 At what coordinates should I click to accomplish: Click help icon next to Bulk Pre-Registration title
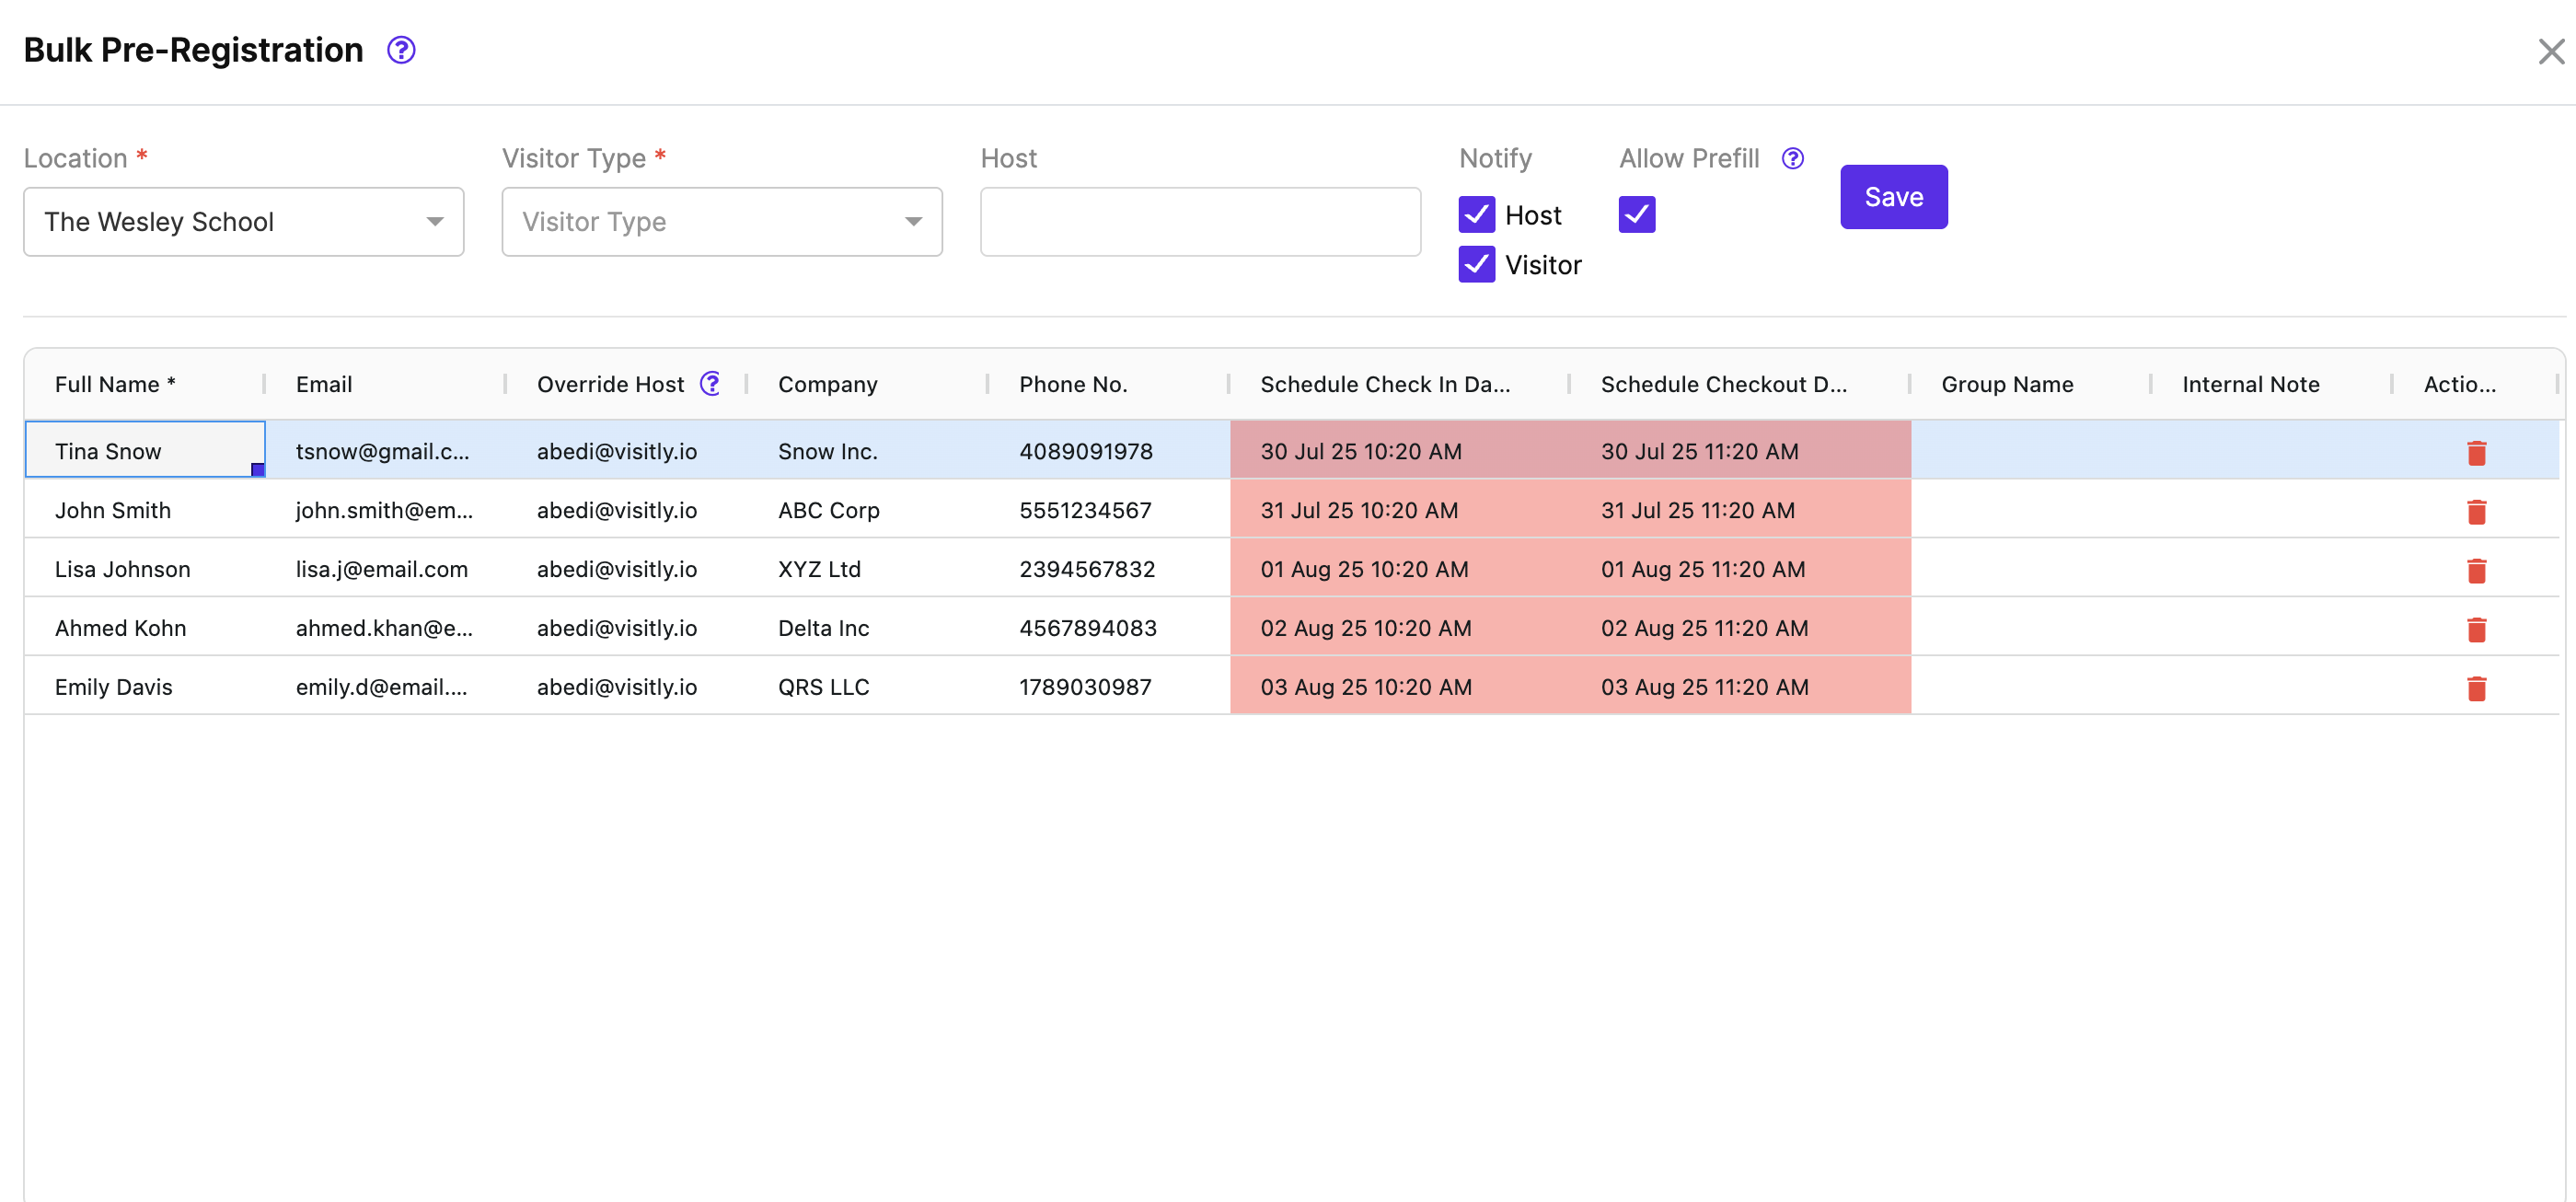[401, 50]
